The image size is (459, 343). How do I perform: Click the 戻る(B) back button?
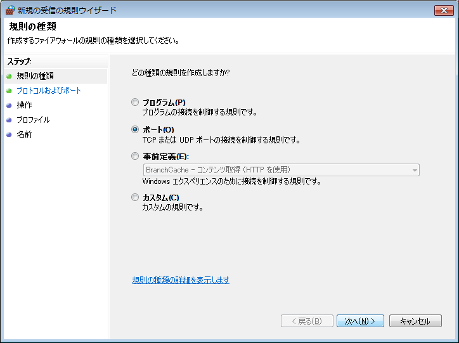(307, 321)
